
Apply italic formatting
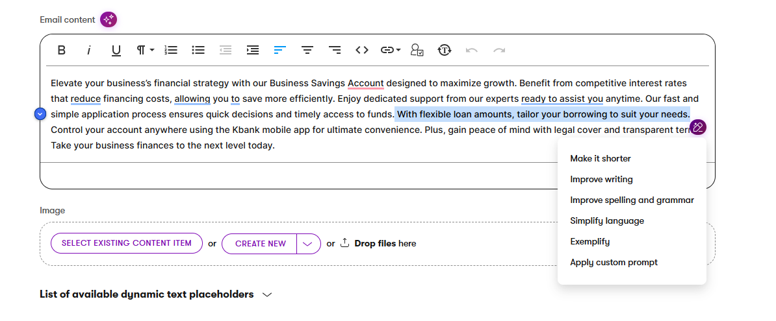[x=89, y=51]
